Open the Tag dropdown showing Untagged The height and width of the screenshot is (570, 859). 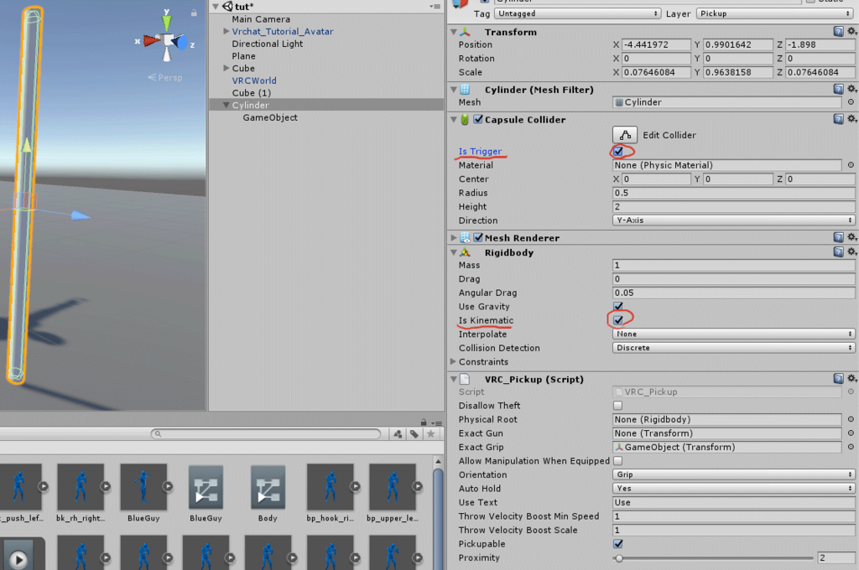click(577, 13)
